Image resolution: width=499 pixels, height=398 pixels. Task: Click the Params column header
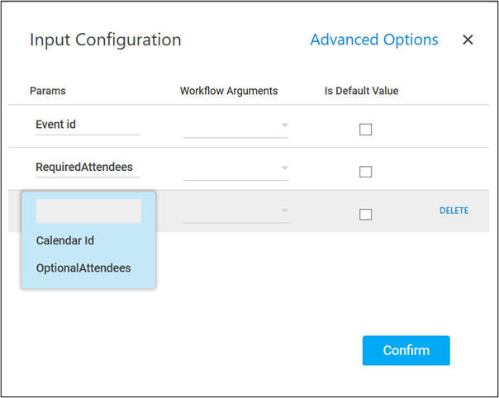click(x=48, y=91)
